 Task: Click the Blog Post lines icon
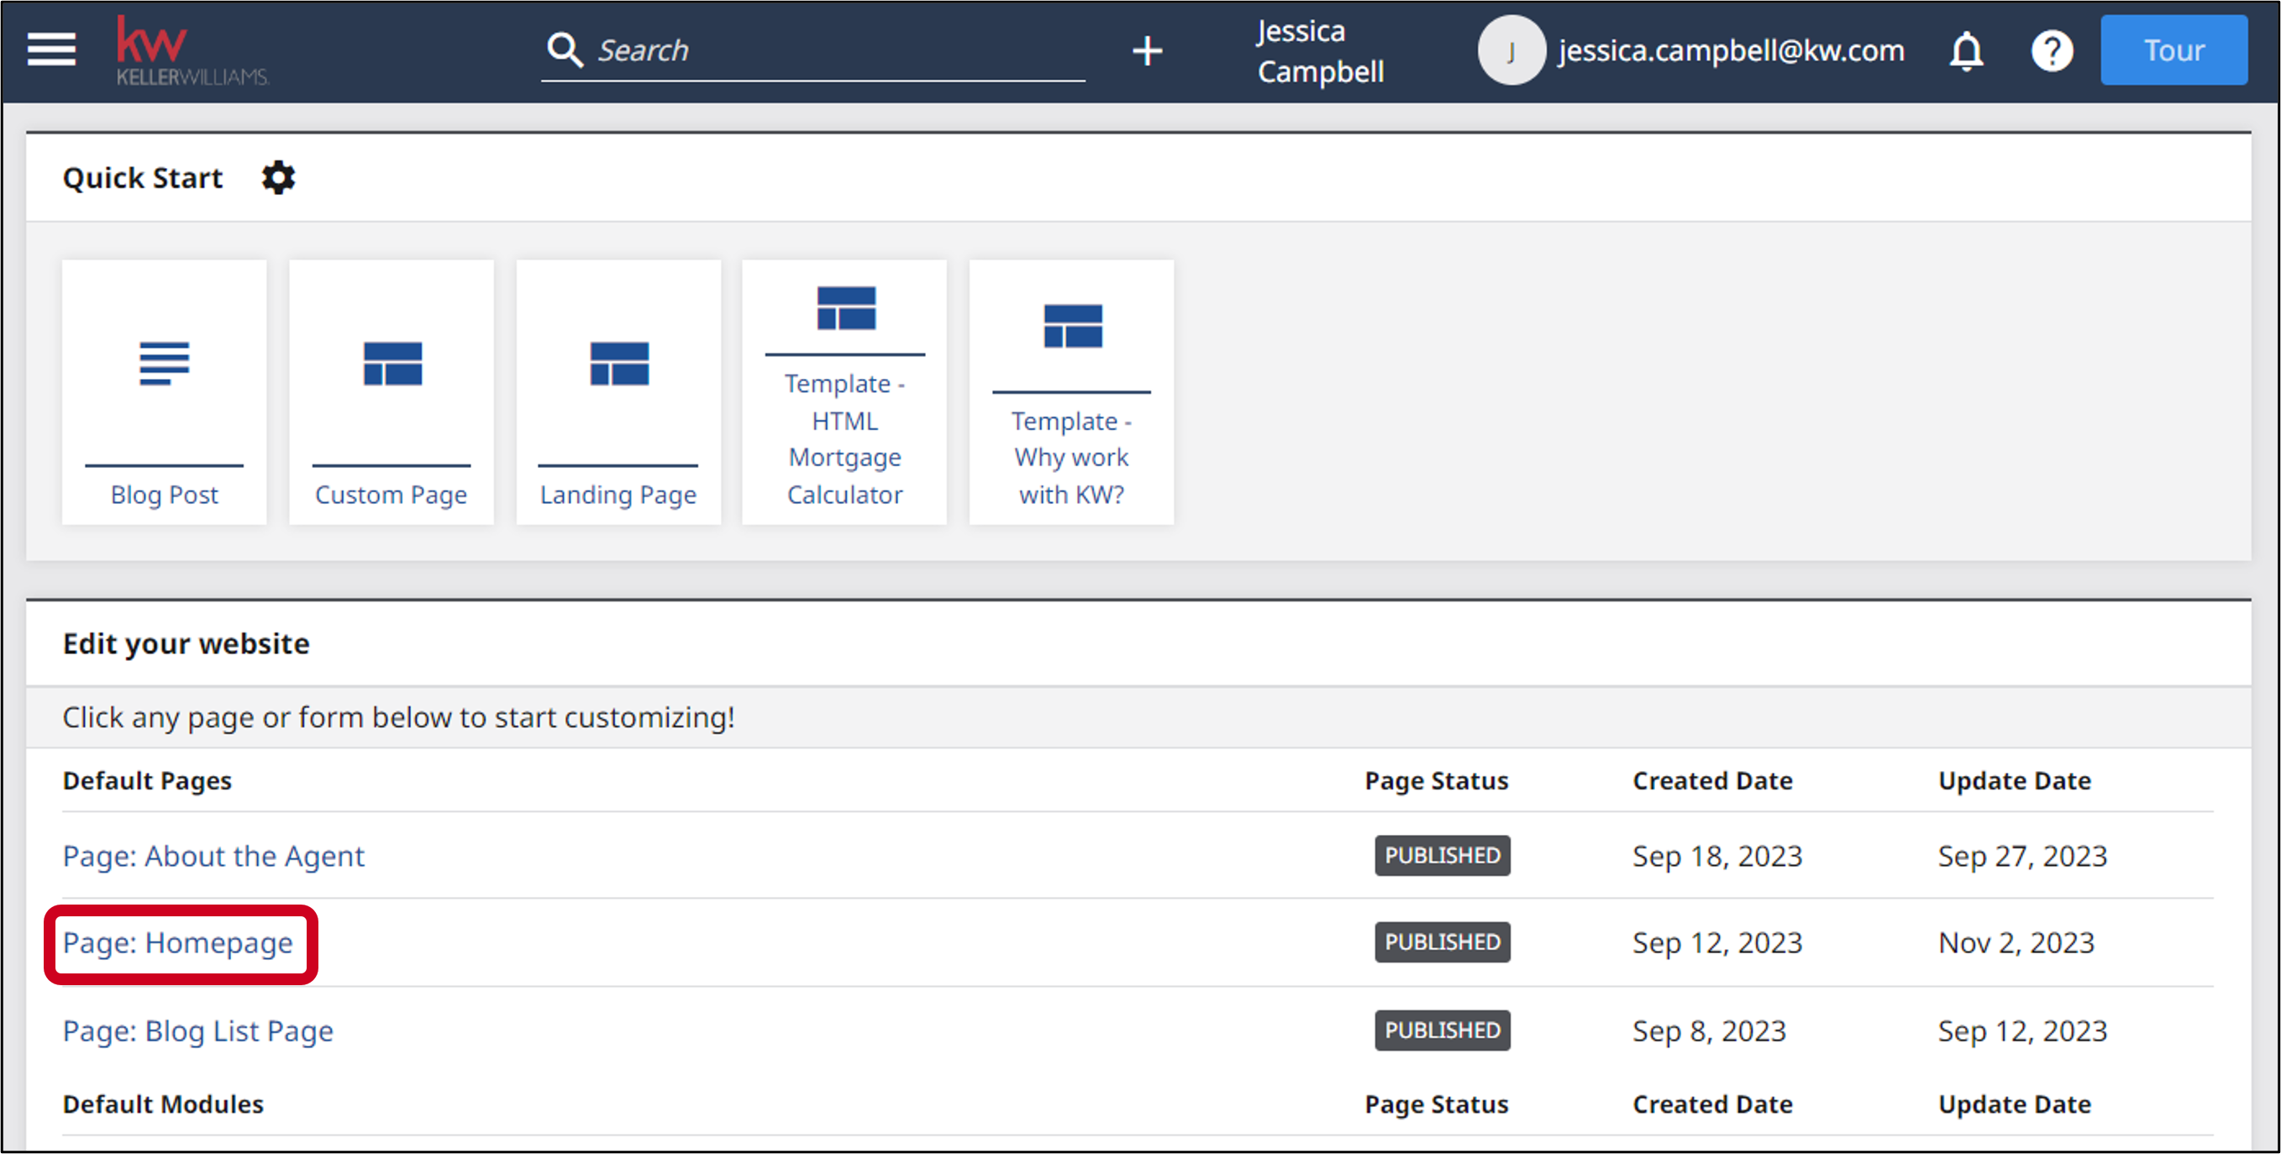coord(164,363)
